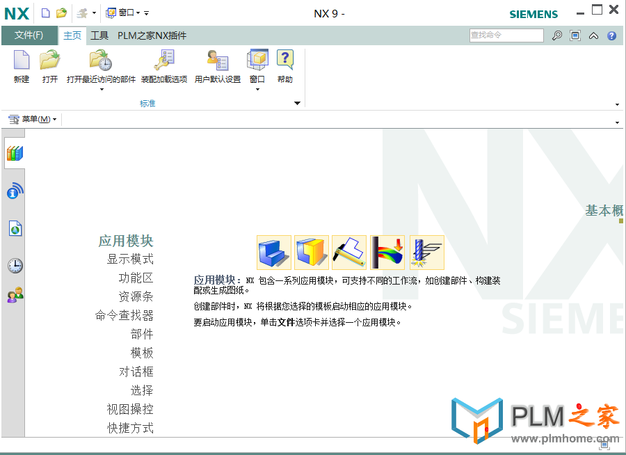Screen dimensions: 626x455
Task: Switch to the 工具 tools tab
Action: [99, 35]
